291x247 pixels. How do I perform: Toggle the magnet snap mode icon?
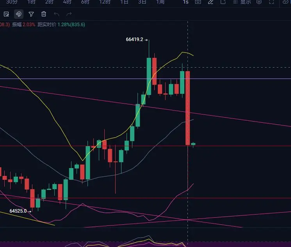click(19, 14)
